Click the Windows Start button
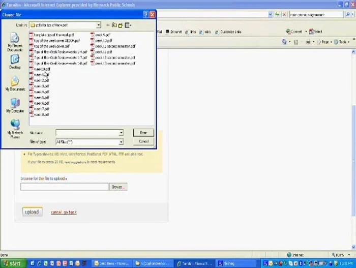This screenshot has height=268, width=356. [12, 263]
